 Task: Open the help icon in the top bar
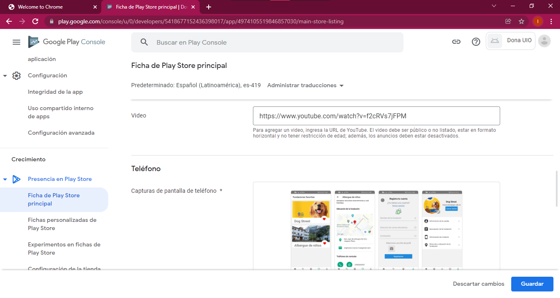tap(476, 42)
